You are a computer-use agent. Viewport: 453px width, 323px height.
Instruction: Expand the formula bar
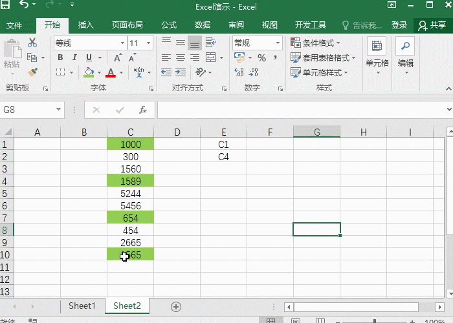(449, 110)
